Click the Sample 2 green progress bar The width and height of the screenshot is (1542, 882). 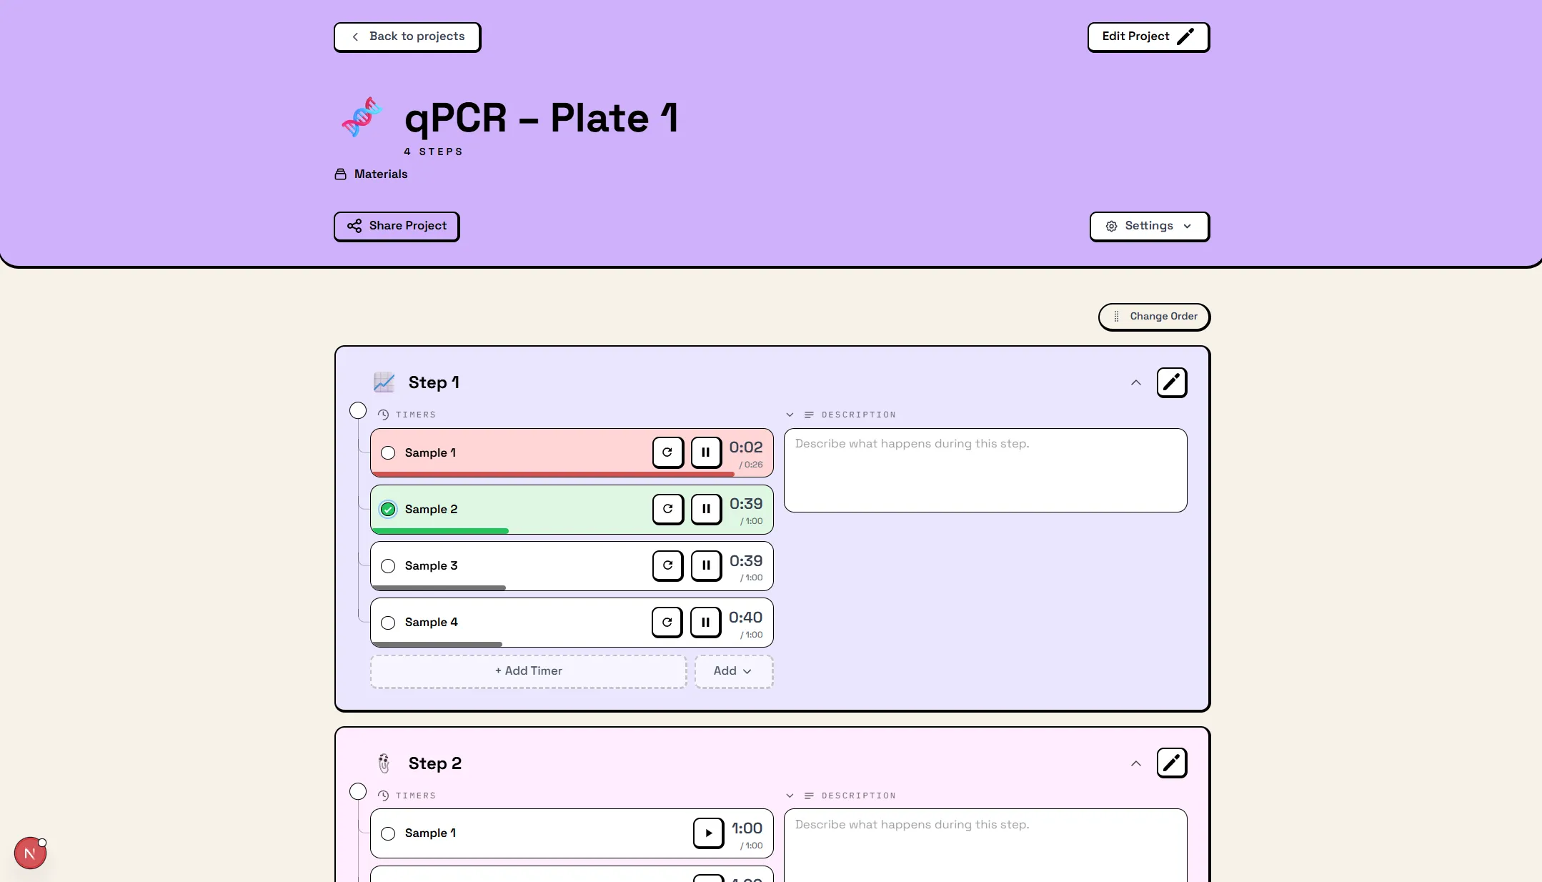(x=440, y=531)
